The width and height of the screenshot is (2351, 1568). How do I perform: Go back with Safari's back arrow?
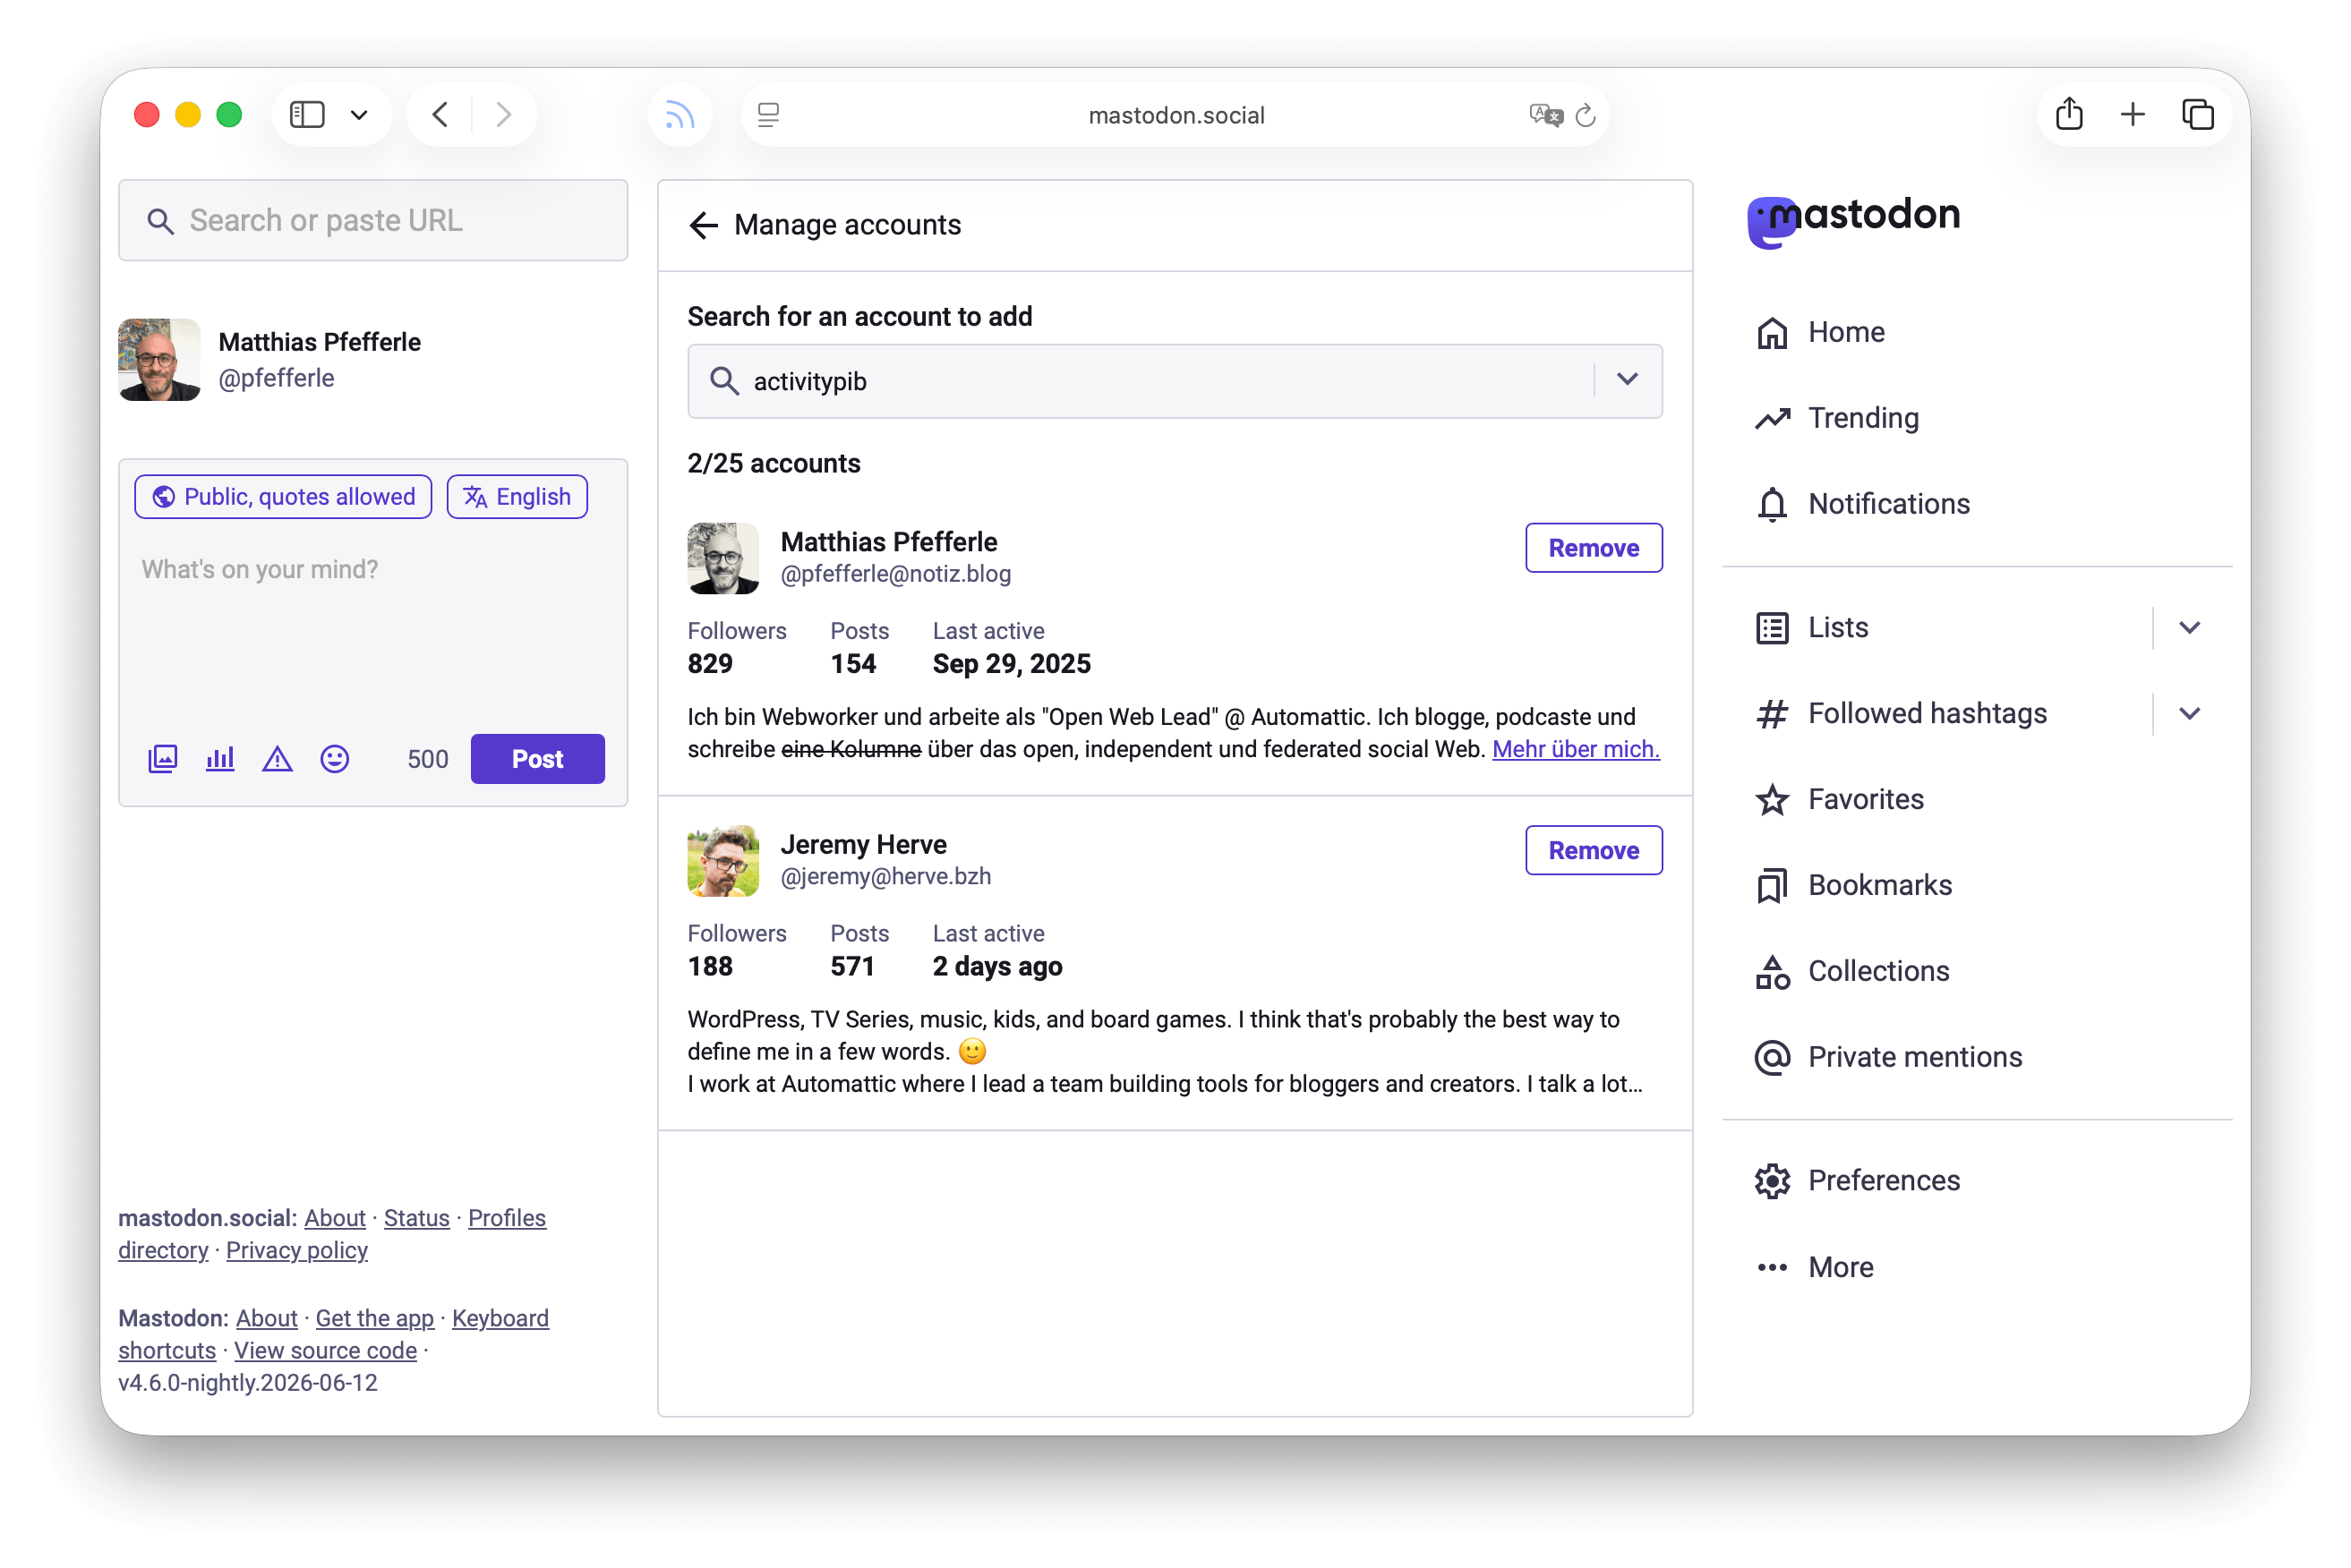tap(440, 115)
